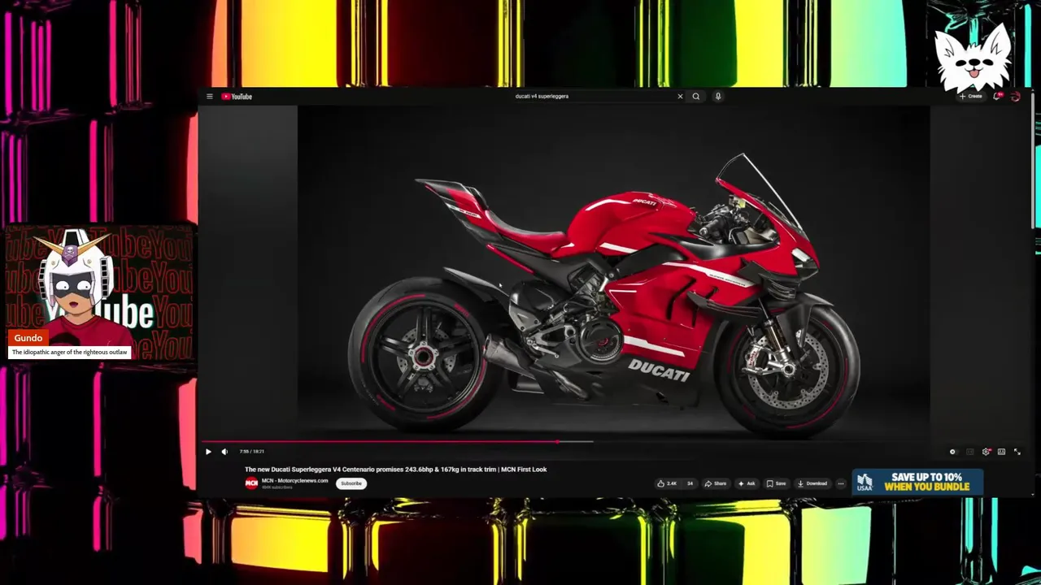Viewport: 1041px width, 585px height.
Task: Click the Ducati motorcycle video frame
Action: click(614, 272)
